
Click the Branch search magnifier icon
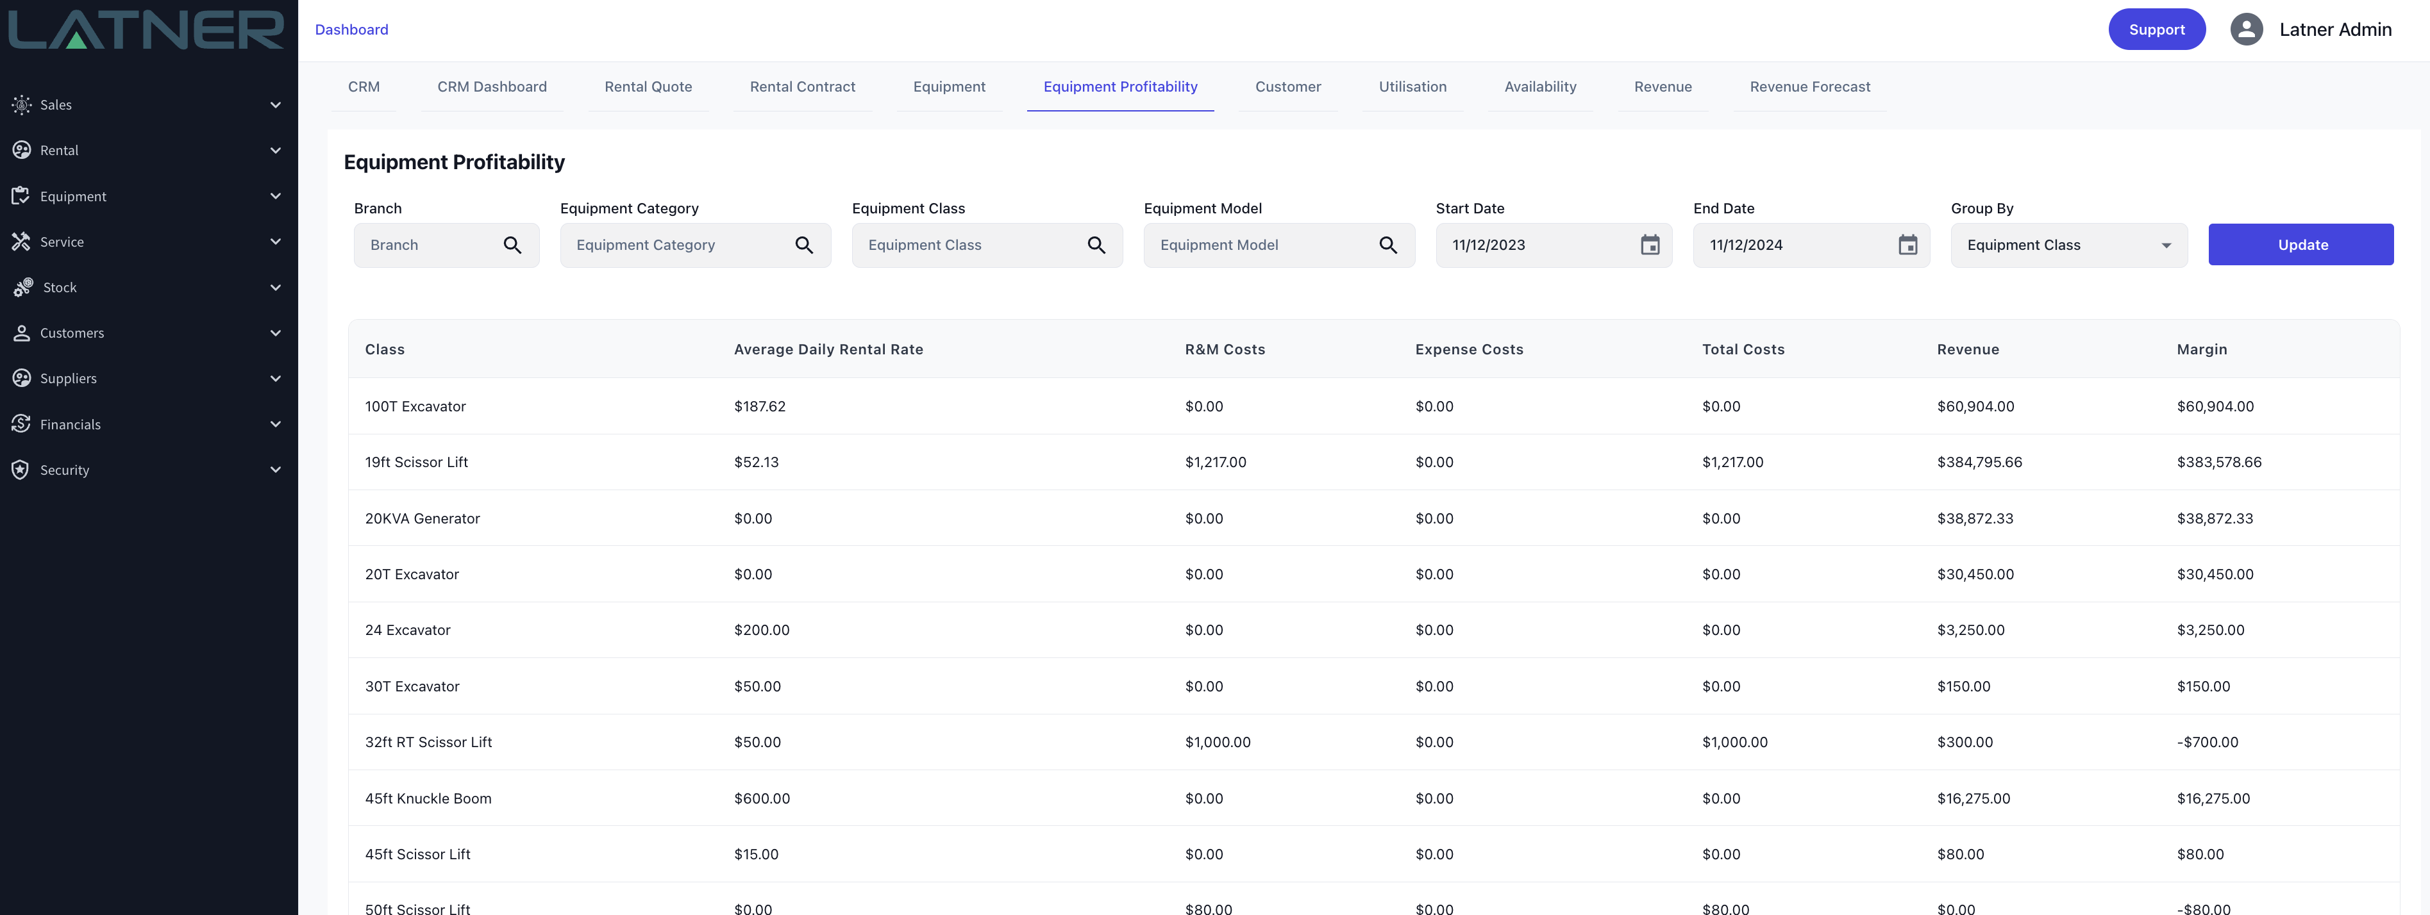tap(512, 245)
